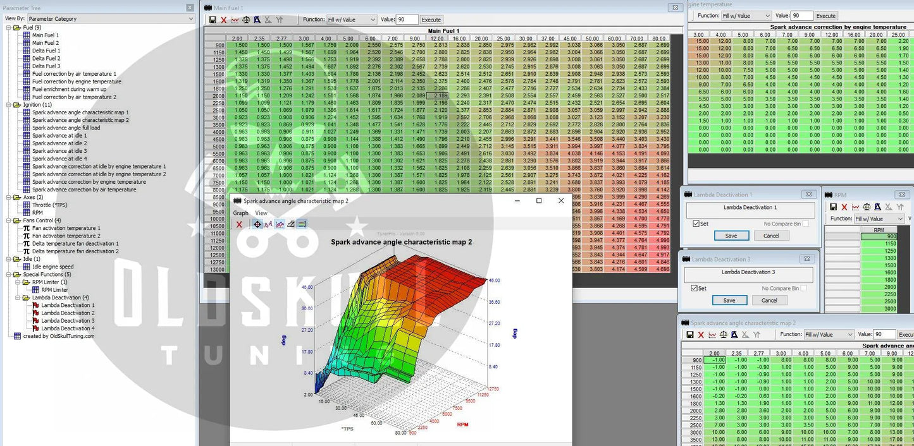This screenshot has width=914, height=446.
Task: Click the balance scale compare icon in Main Fuel 1 toolbar
Action: tap(246, 20)
